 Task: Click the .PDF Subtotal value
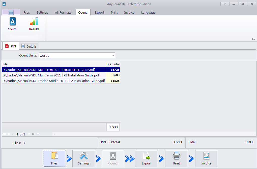tap(177, 142)
